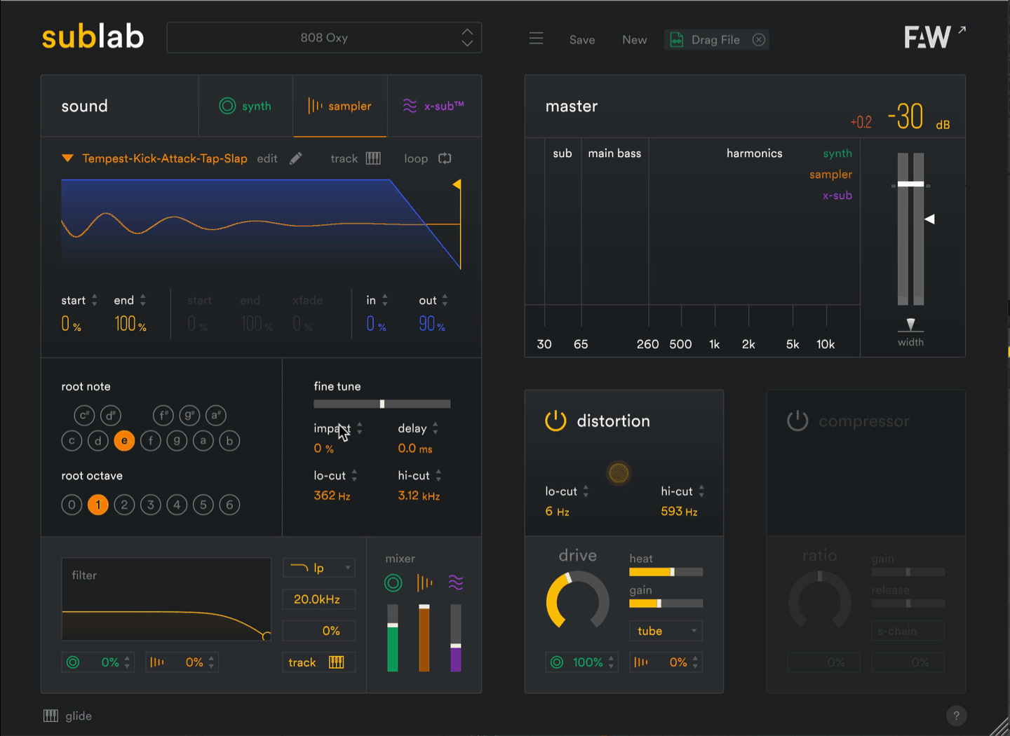Select root note g
The image size is (1010, 736).
point(177,440)
